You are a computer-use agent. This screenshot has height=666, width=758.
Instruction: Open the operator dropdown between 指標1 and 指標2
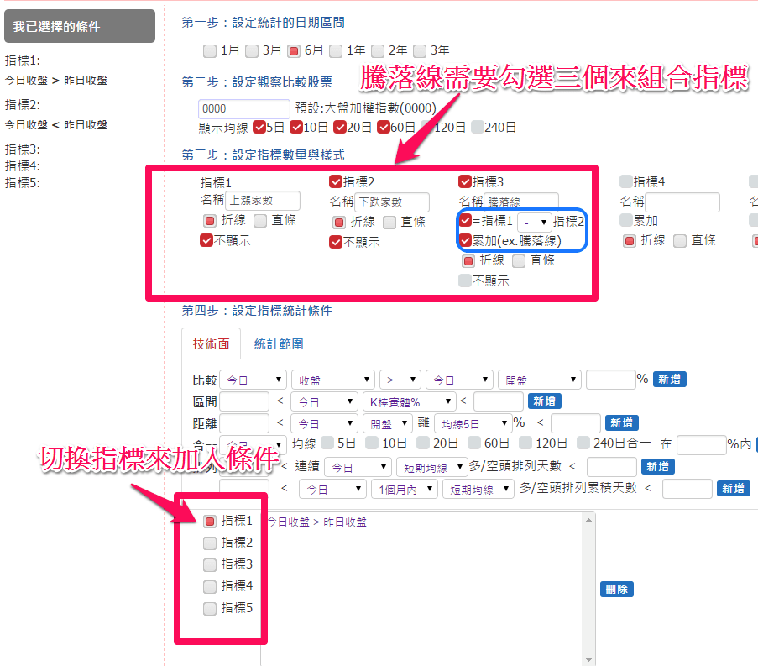coord(534,222)
